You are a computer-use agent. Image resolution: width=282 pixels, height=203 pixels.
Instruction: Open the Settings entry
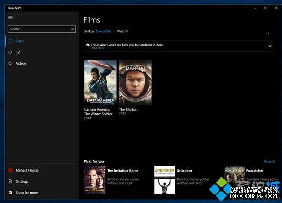(x=42, y=181)
